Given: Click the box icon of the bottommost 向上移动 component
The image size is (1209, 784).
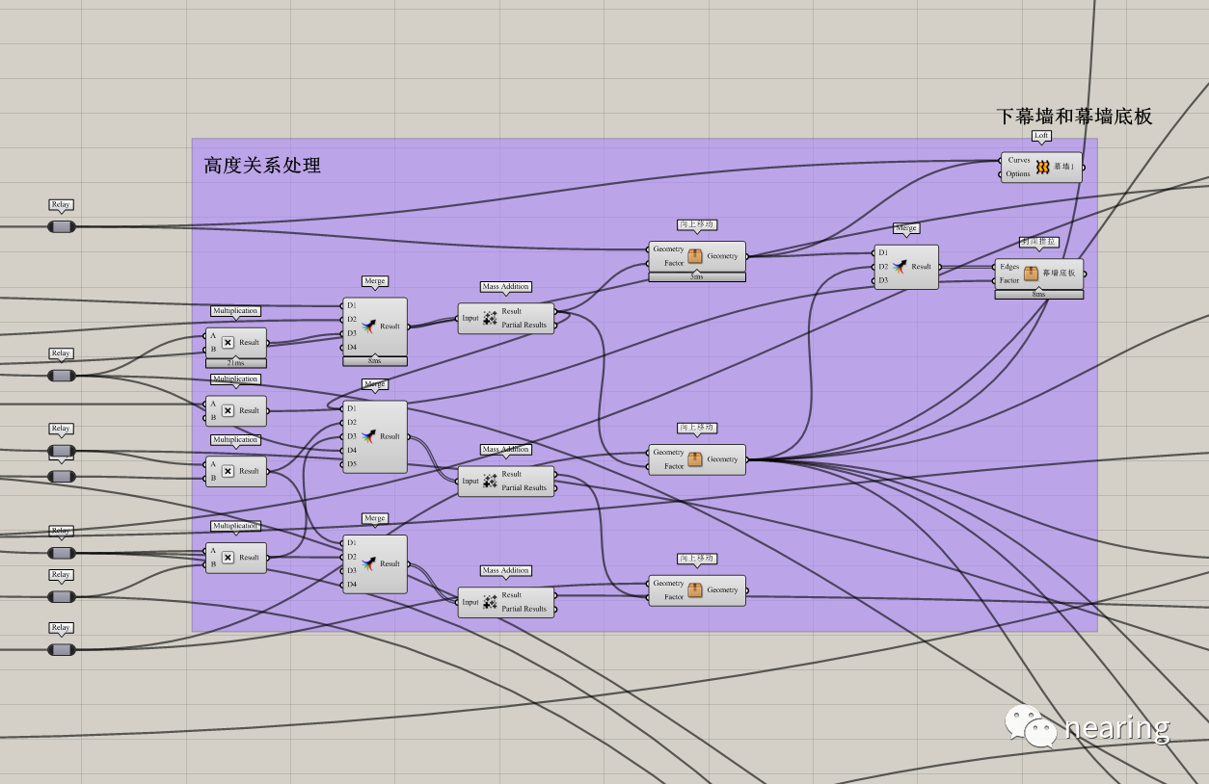Looking at the screenshot, I should [695, 589].
